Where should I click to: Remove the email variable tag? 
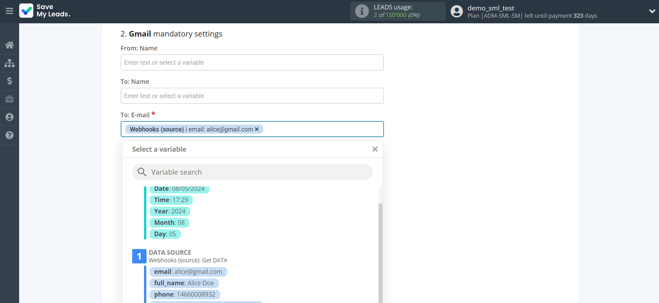point(257,129)
